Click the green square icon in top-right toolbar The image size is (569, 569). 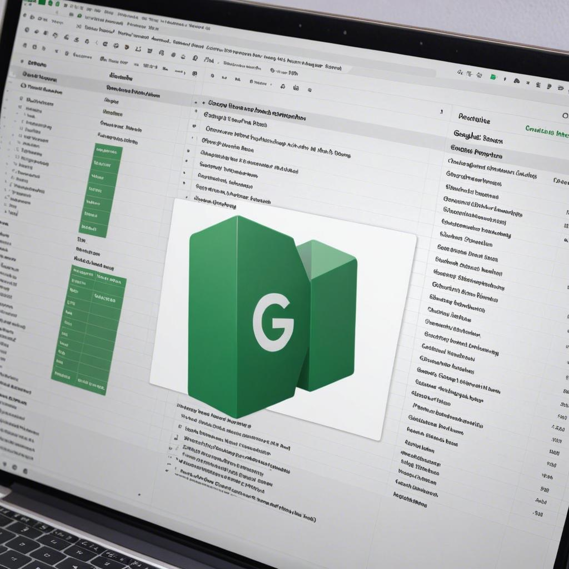[493, 77]
